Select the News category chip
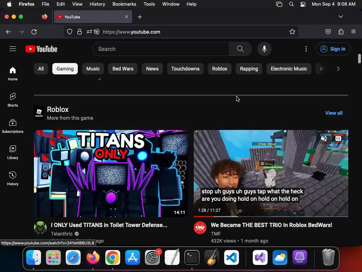 tap(152, 69)
